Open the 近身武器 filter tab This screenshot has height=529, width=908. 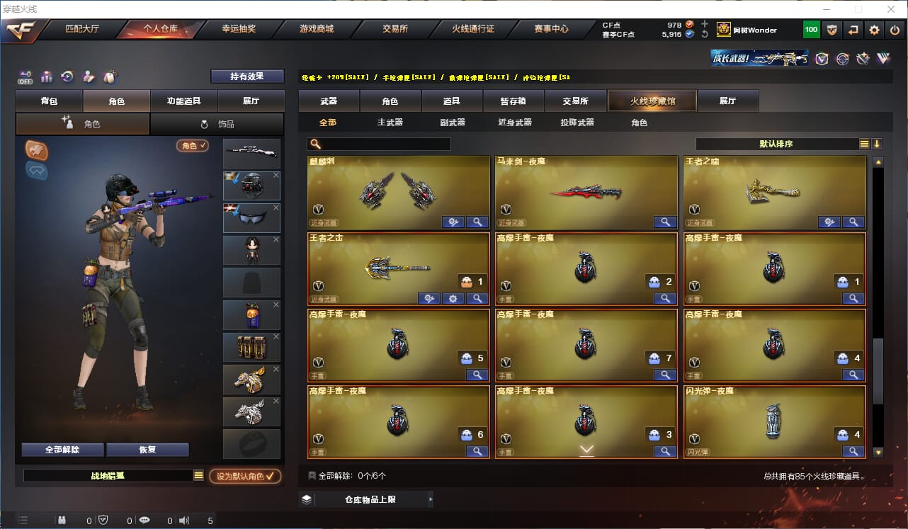point(515,122)
